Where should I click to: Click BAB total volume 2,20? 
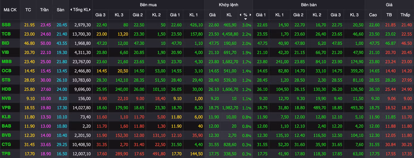pyautogui.click(x=87, y=126)
